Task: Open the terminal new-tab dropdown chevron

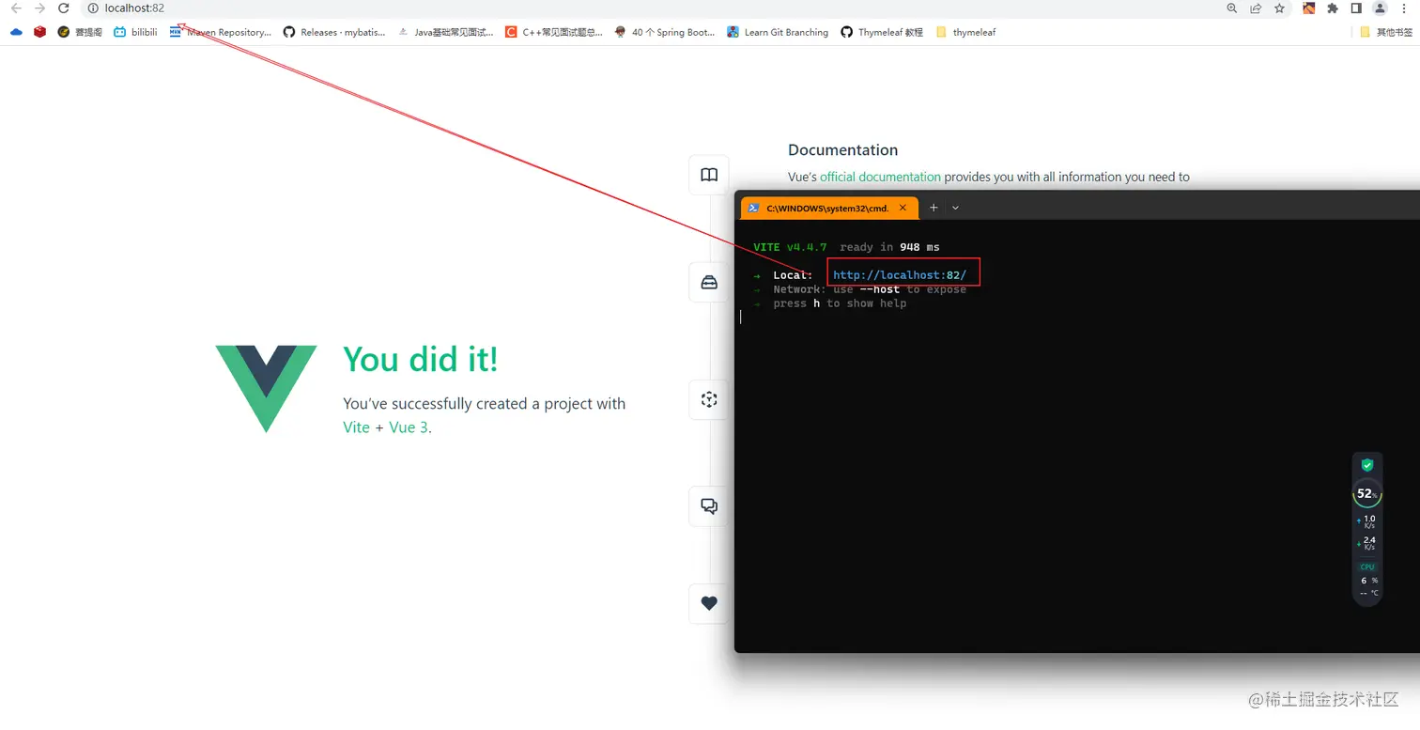Action: (955, 208)
